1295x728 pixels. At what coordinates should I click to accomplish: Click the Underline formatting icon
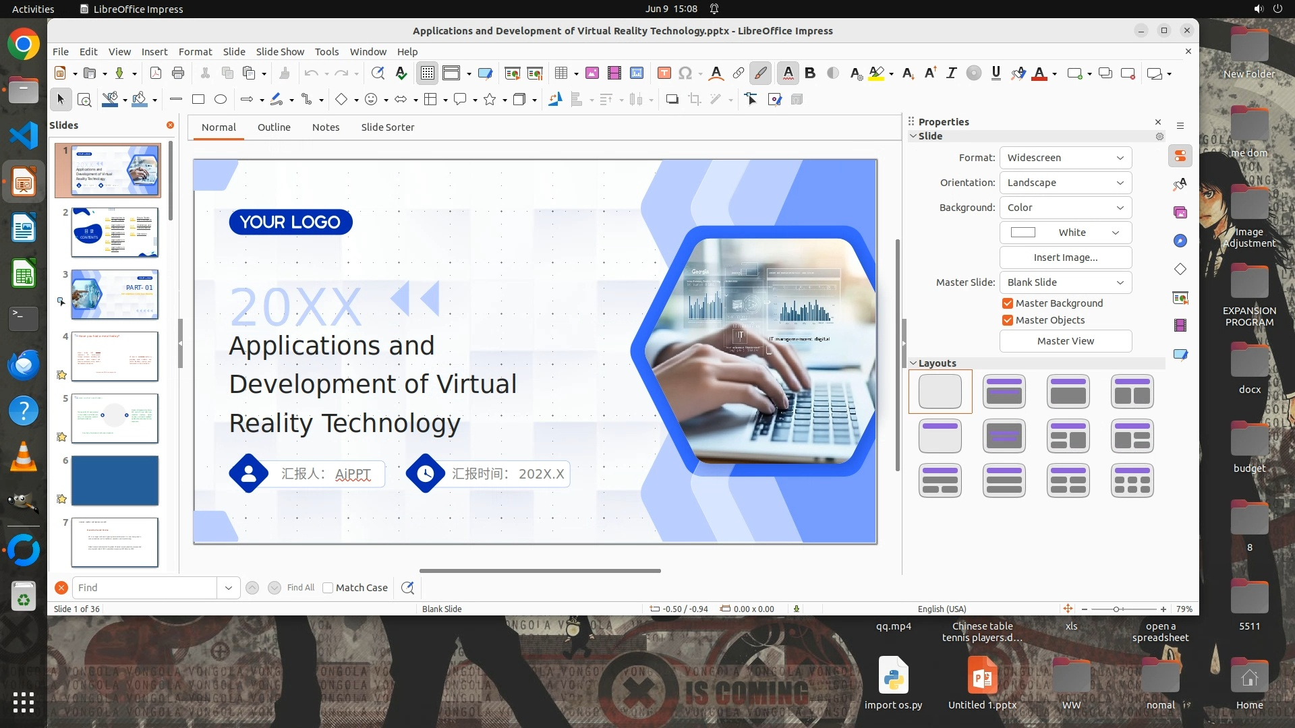pos(996,73)
